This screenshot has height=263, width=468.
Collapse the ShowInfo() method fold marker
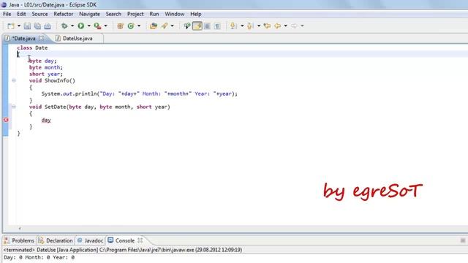pos(14,80)
